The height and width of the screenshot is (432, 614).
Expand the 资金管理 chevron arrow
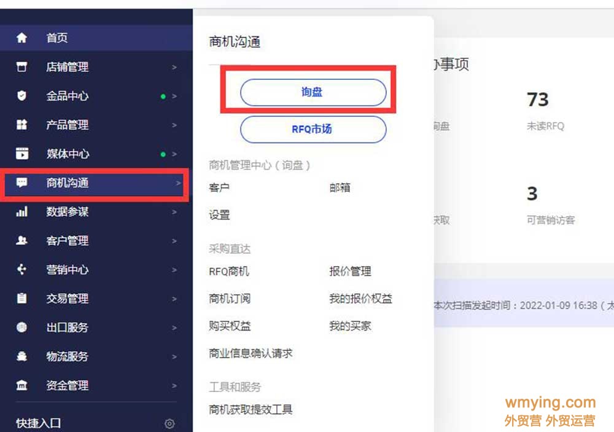click(x=174, y=386)
